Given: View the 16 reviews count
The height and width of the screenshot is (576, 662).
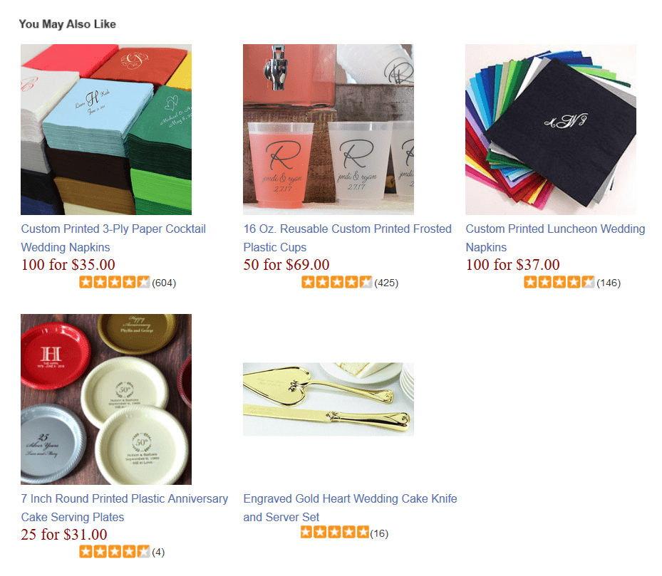Looking at the screenshot, I should coord(379,534).
